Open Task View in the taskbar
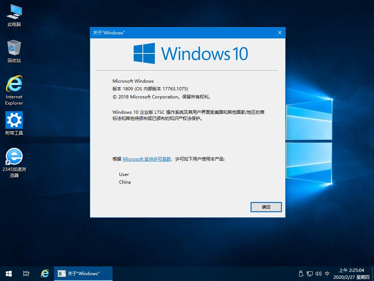Viewport: 374px width, 281px height. 26,274
